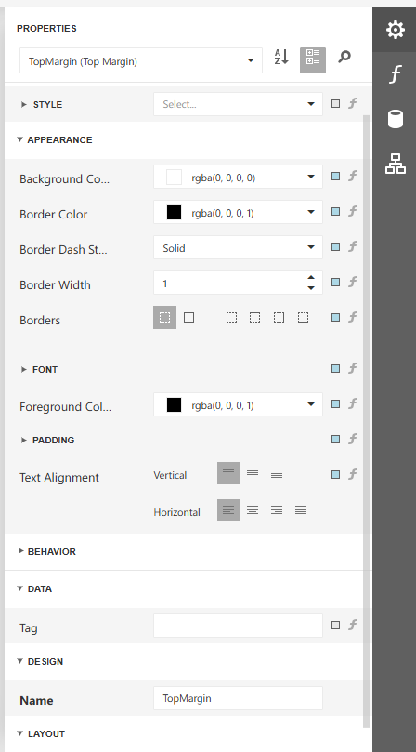Click the black Border Color swatch
This screenshot has width=416, height=752.
174,213
